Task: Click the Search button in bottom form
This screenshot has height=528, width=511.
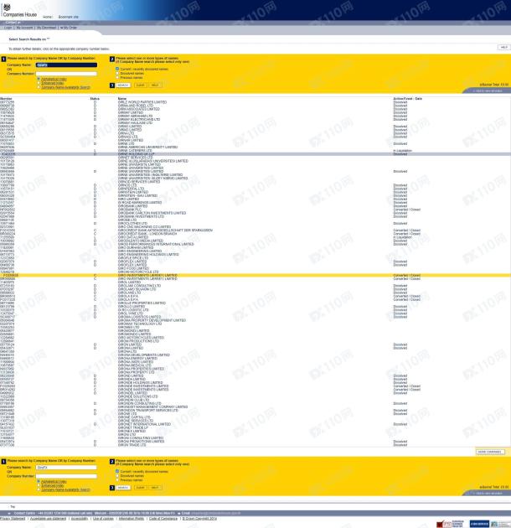Action: coord(123,488)
